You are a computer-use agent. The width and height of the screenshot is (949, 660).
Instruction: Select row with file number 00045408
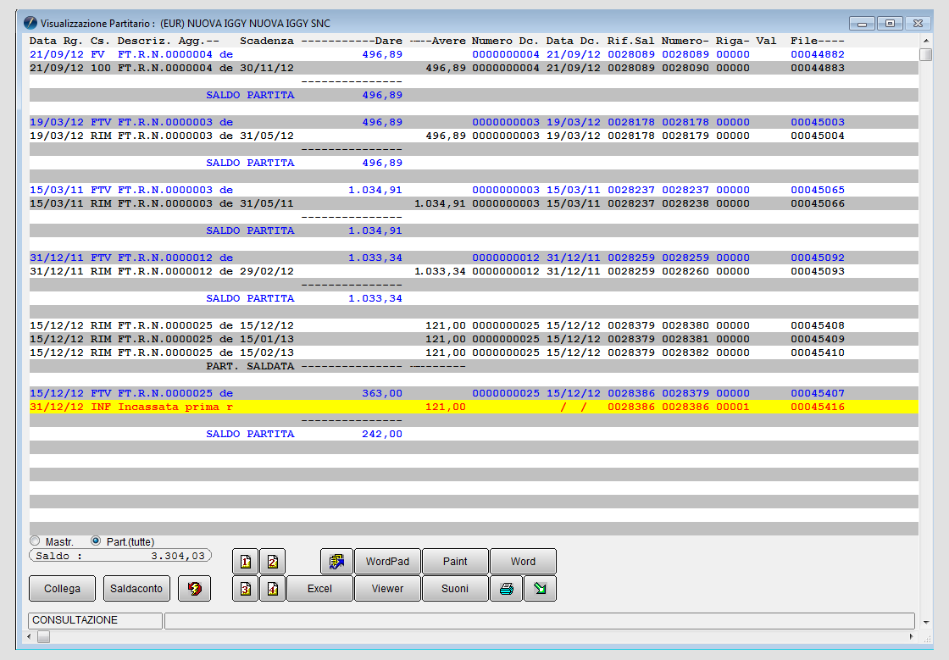474,325
